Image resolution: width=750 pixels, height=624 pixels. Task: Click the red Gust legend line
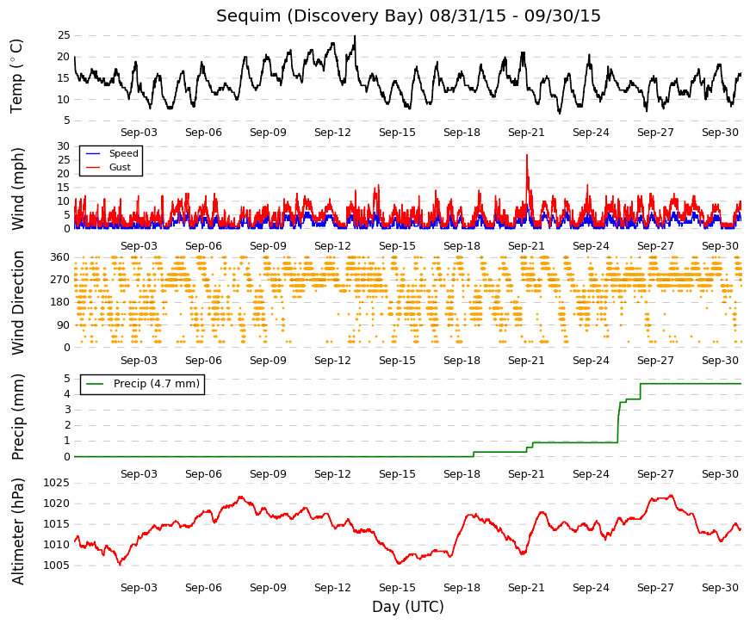coord(92,167)
